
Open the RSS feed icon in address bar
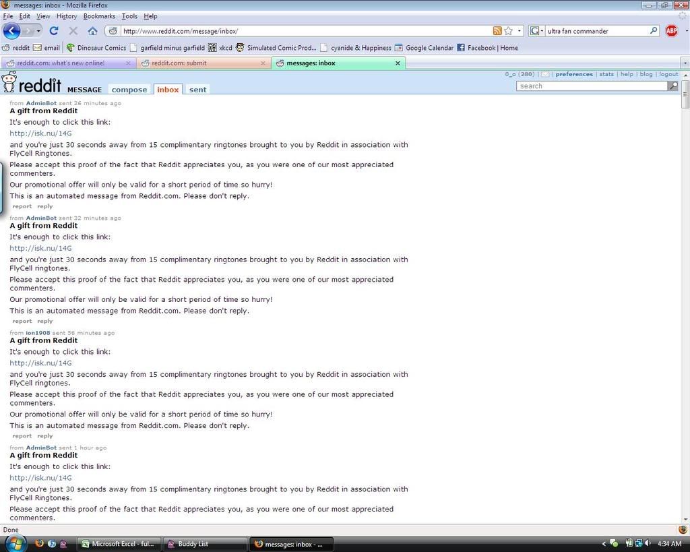497,31
